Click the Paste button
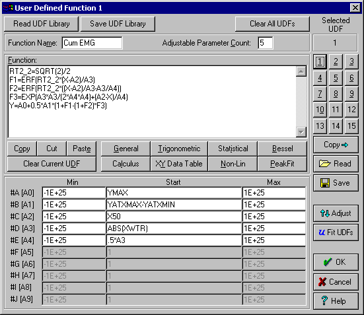 tap(81, 149)
